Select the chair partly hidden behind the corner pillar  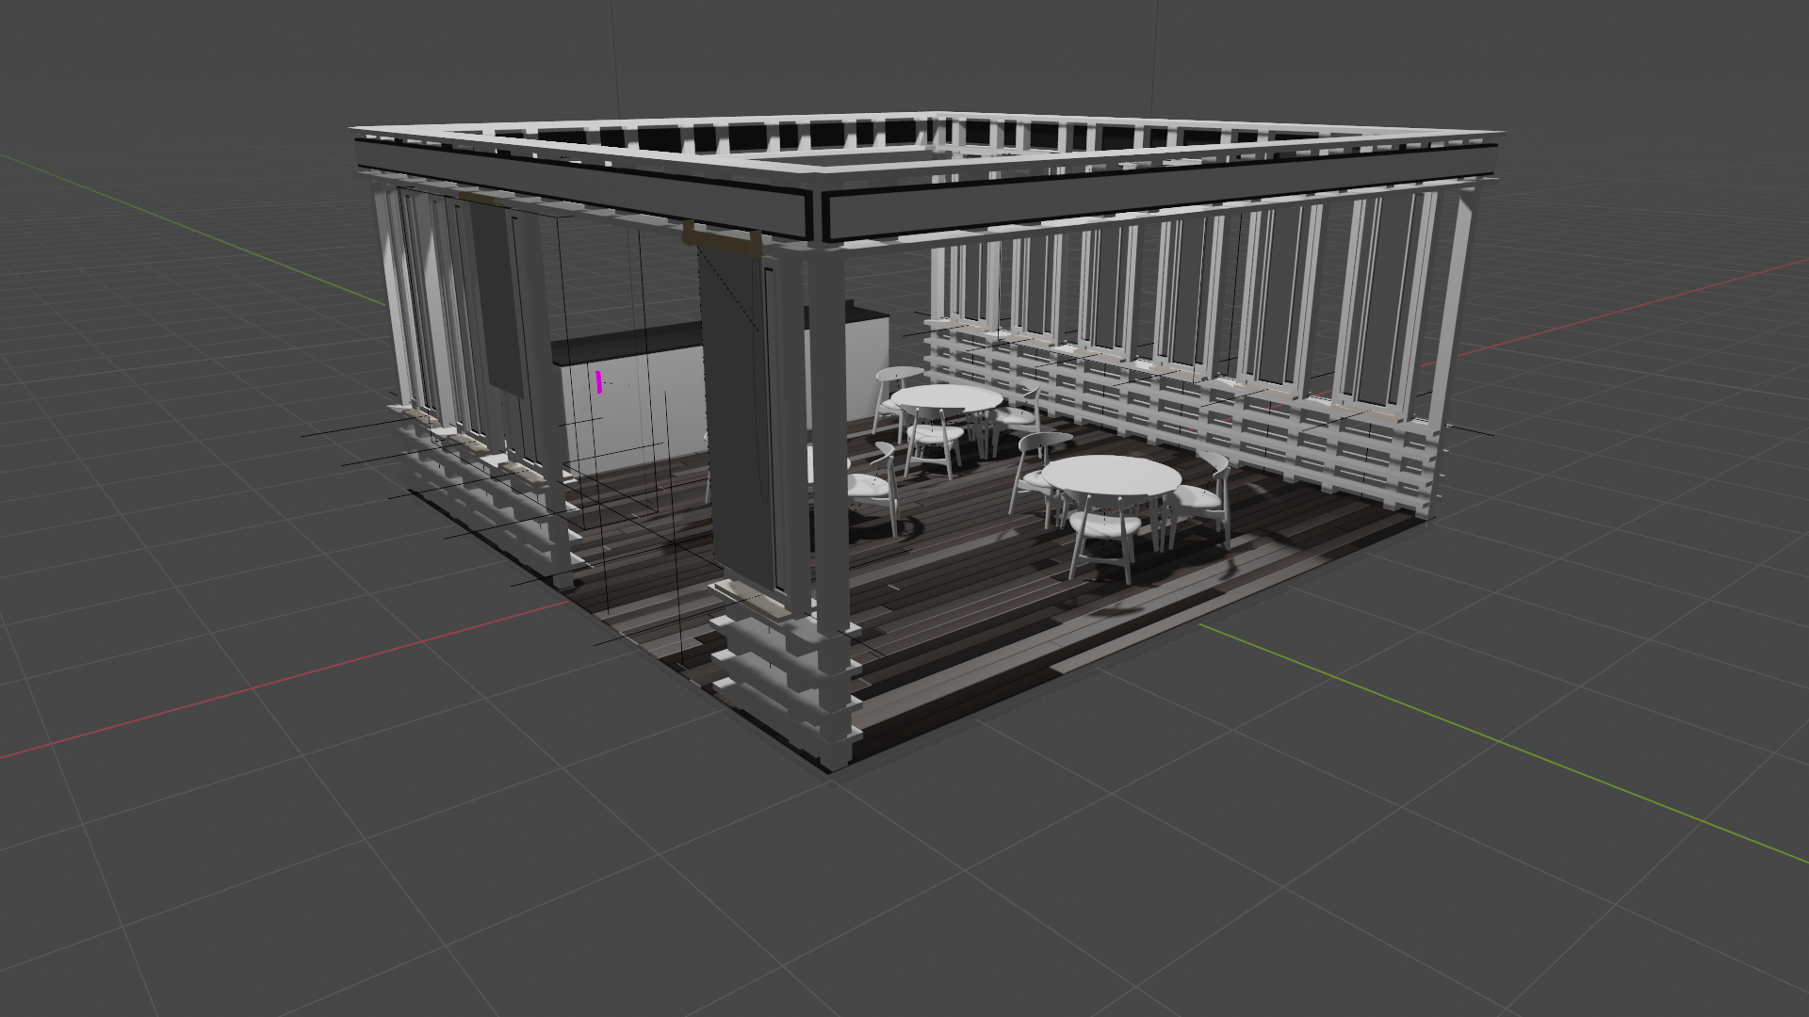click(x=872, y=485)
